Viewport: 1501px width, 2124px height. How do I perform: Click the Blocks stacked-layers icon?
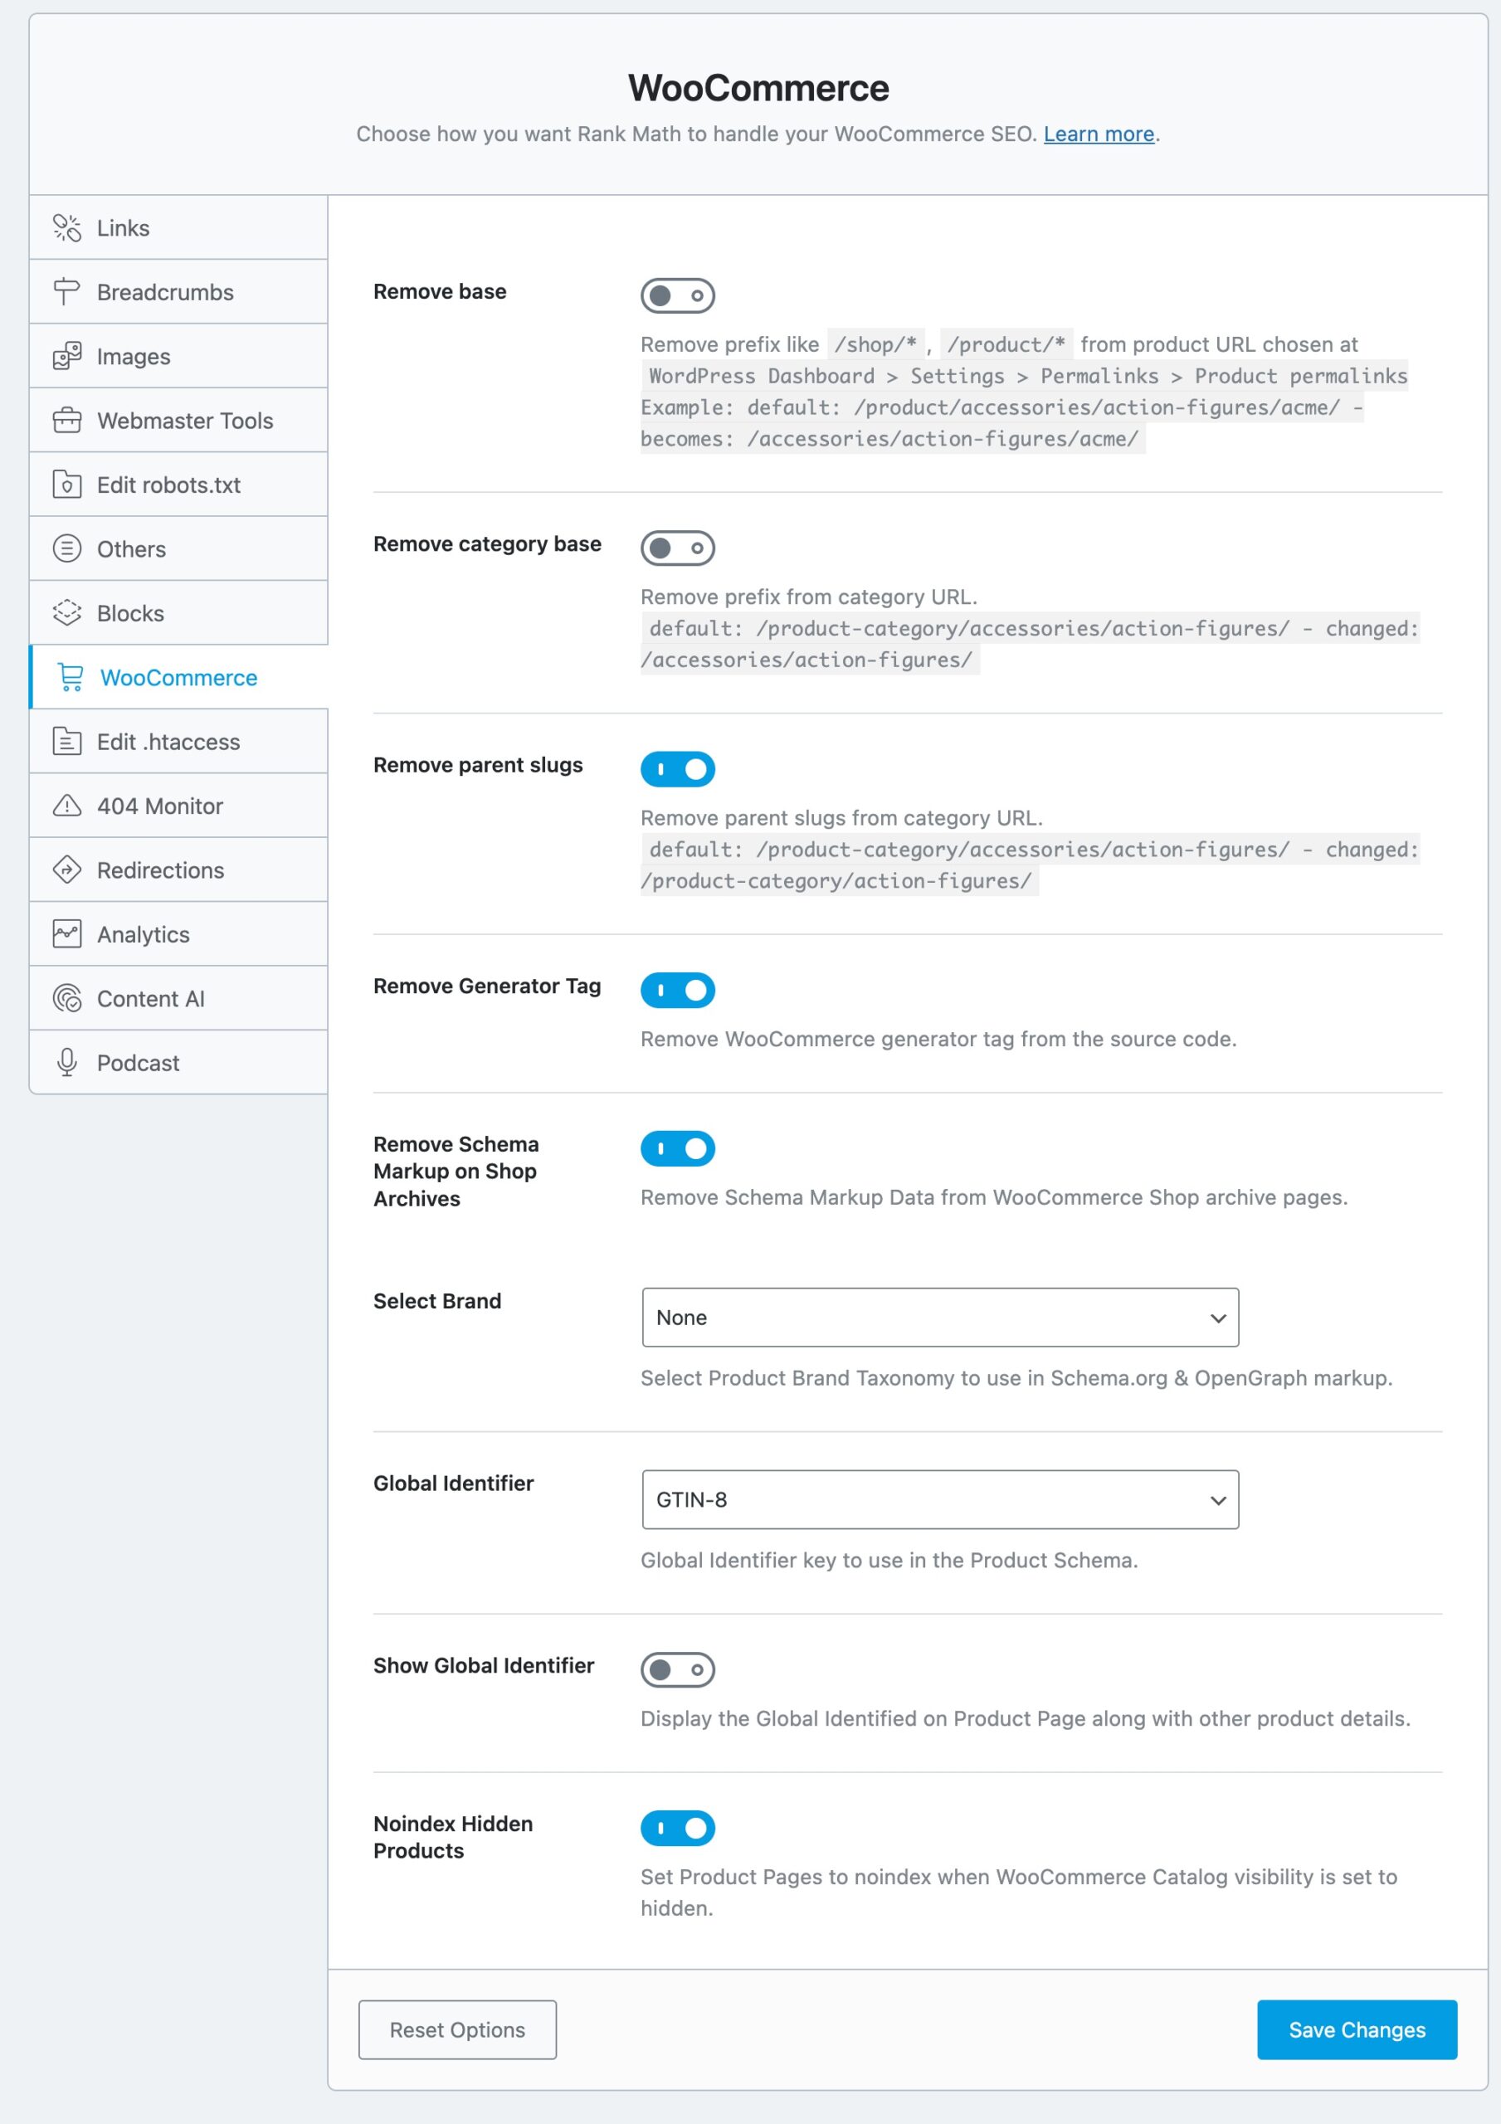tap(66, 612)
